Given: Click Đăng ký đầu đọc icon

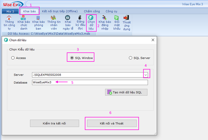Looking at the screenshot, I should [80, 18].
